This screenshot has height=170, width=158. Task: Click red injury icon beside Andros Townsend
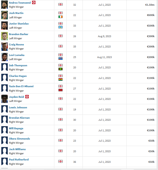(34, 3)
